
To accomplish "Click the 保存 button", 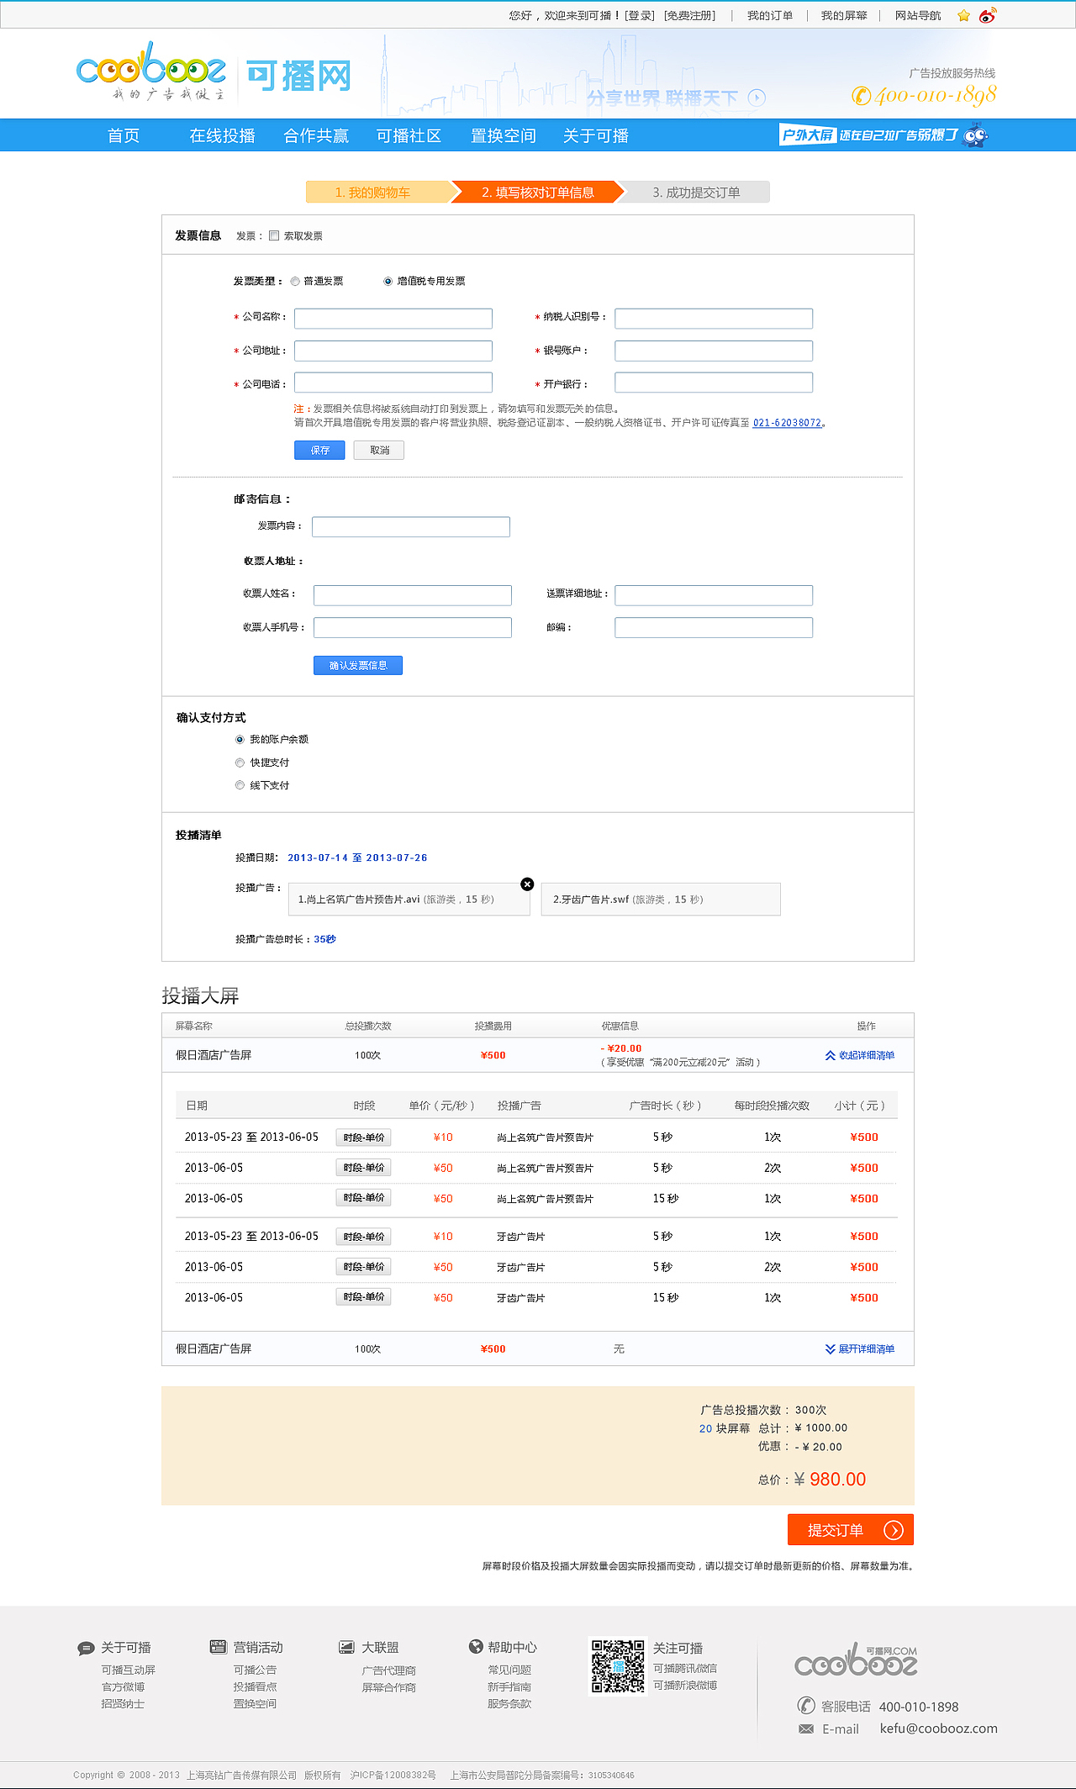I will pyautogui.click(x=319, y=451).
